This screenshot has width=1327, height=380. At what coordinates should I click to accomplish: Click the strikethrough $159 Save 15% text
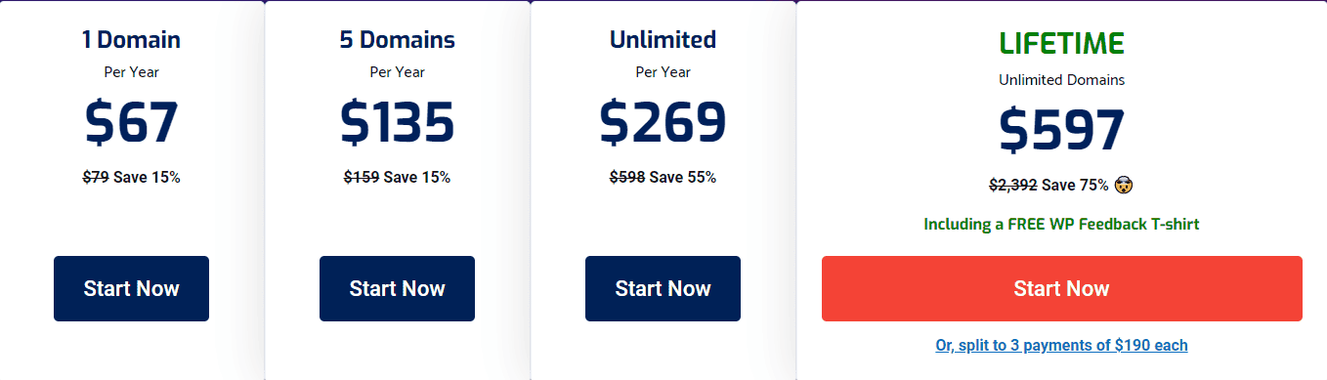[x=397, y=177]
